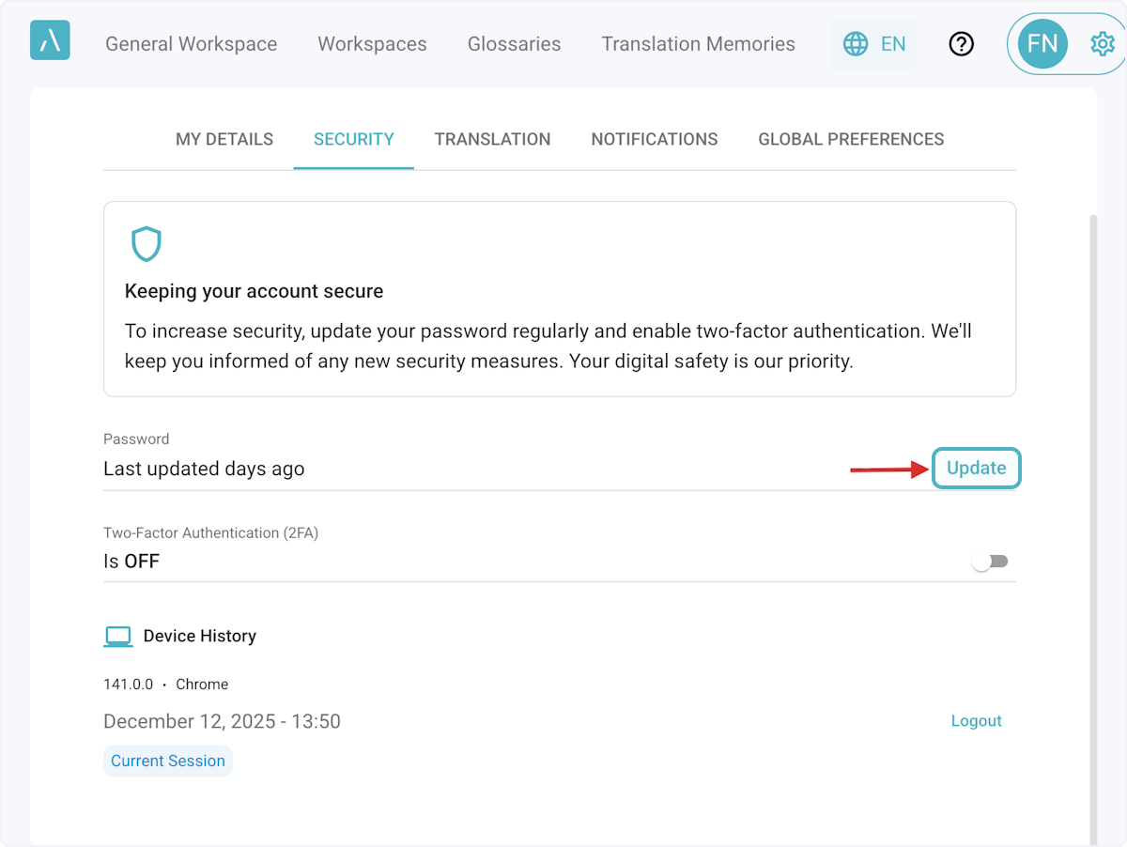Viewport: 1127px width, 847px height.
Task: Open Workspaces in the top navigation
Action: tap(372, 44)
